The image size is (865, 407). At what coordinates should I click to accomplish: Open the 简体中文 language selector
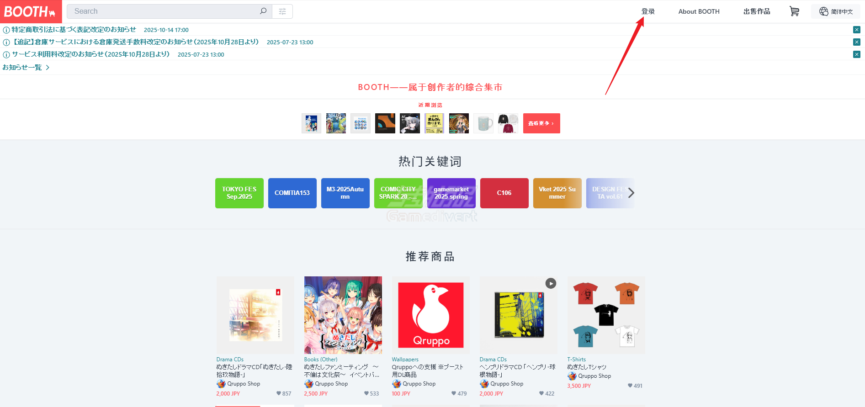coord(836,11)
